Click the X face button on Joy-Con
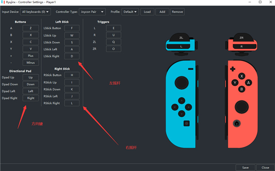Screen dimensions: 275x171 click(242, 76)
